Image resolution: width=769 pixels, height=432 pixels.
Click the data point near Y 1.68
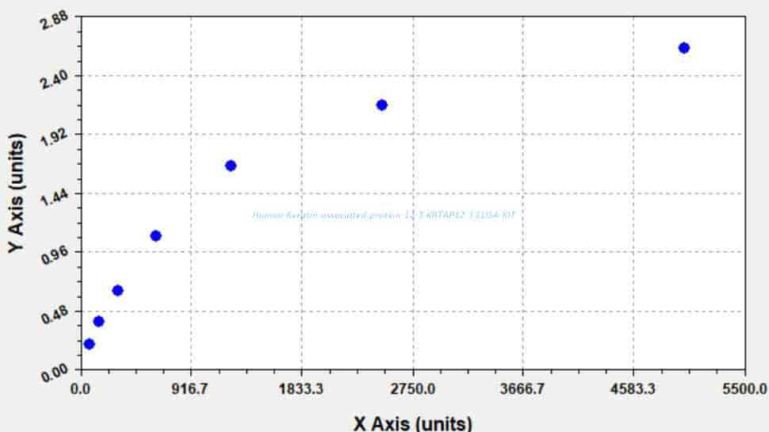tap(231, 166)
